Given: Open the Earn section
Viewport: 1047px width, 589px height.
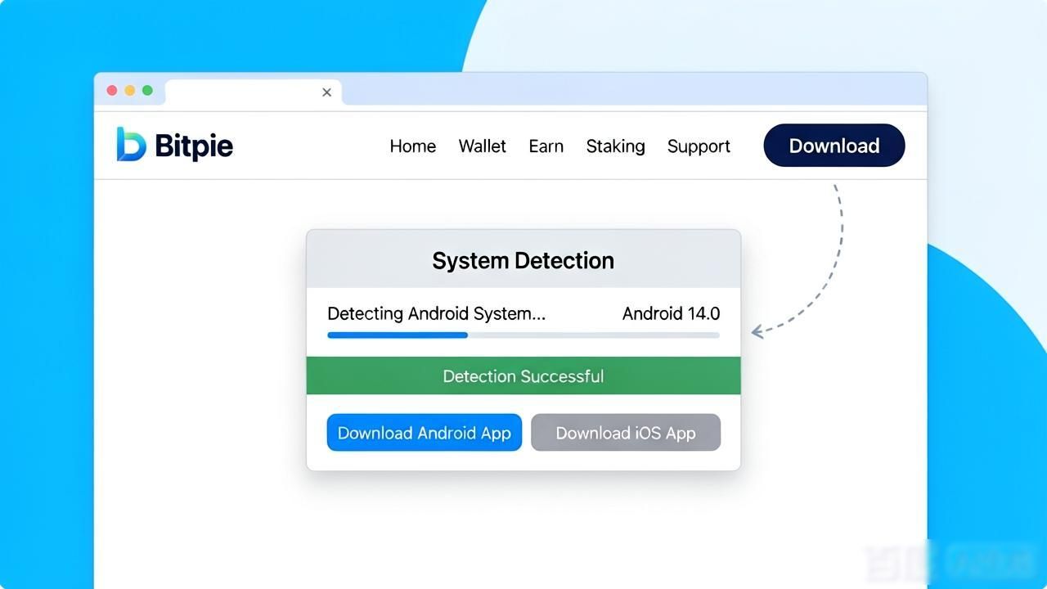Looking at the screenshot, I should (x=546, y=146).
